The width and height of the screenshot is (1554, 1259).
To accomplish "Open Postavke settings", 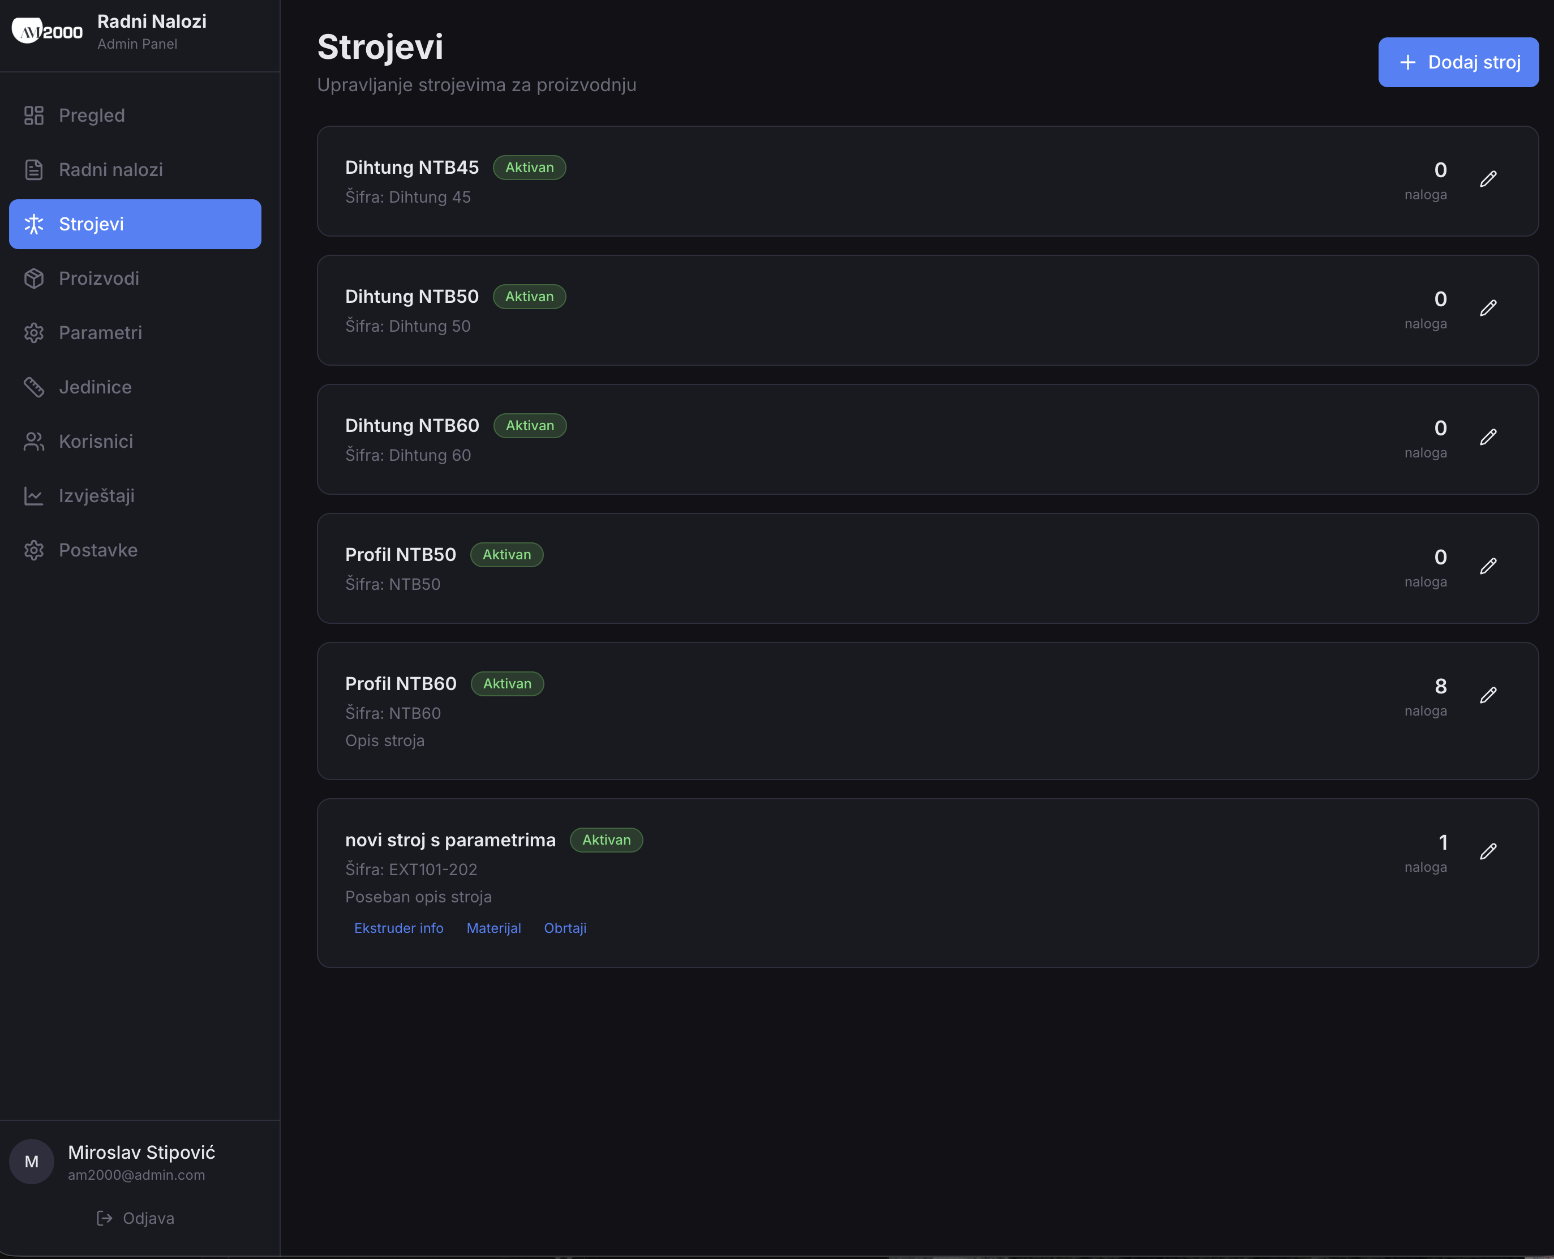I will (98, 550).
